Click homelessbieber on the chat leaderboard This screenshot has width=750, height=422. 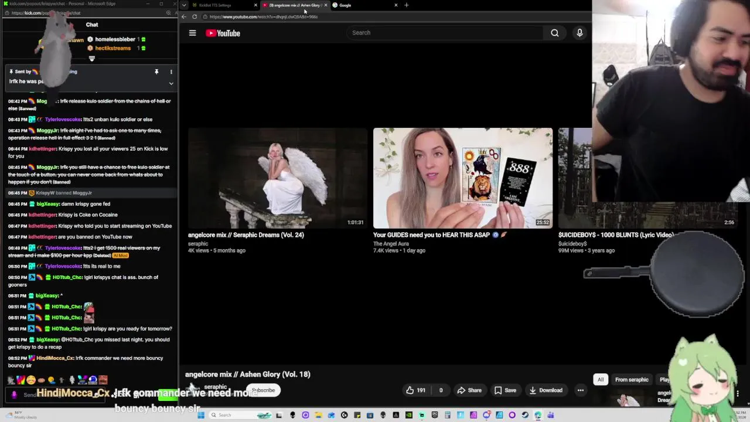[115, 39]
